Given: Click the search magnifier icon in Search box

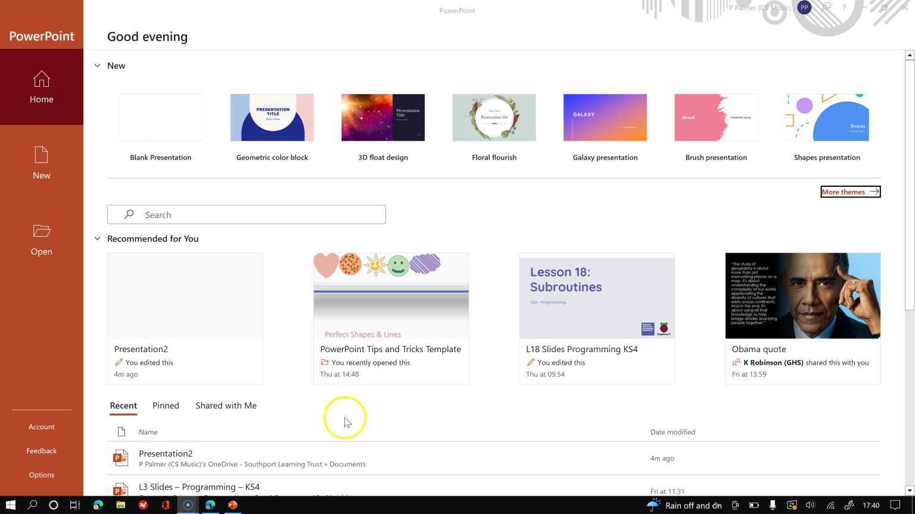Looking at the screenshot, I should (129, 214).
